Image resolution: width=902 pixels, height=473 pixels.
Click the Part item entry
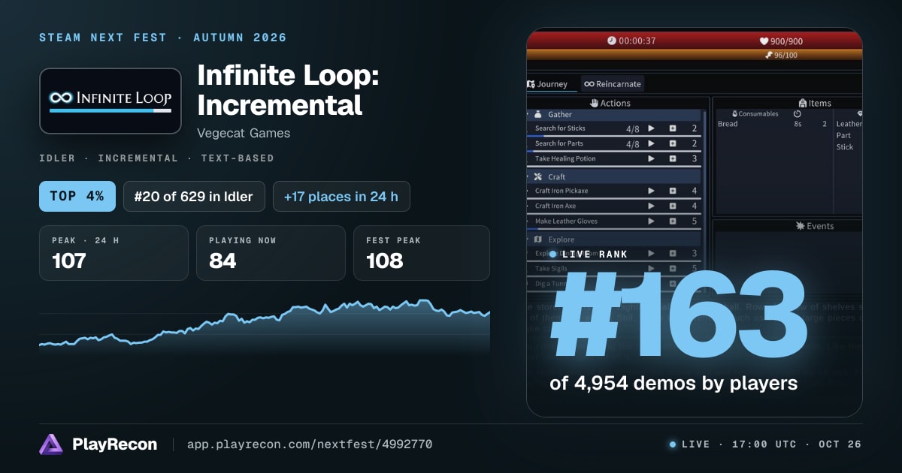843,136
